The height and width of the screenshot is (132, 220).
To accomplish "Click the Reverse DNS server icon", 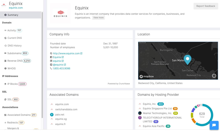I will 5,61.
